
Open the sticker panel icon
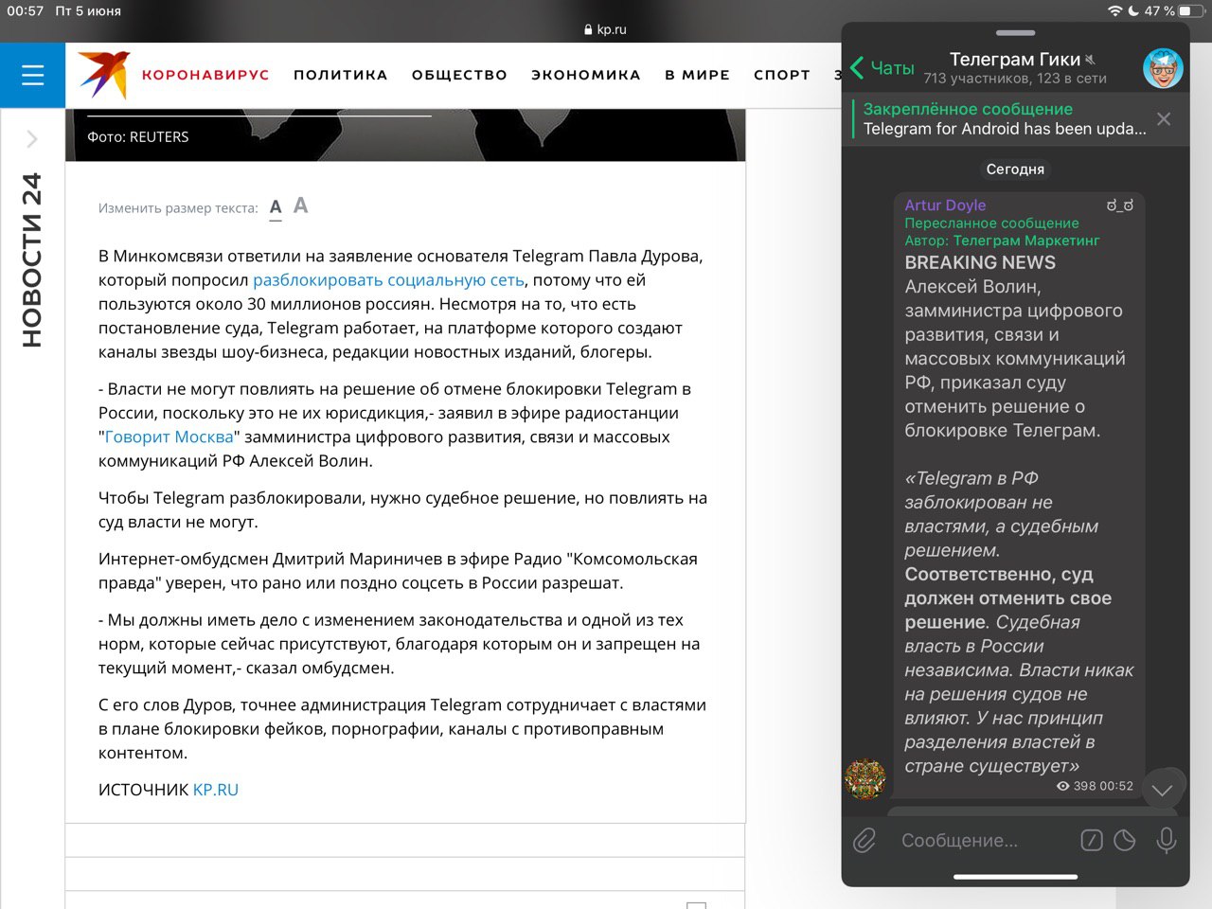click(1125, 841)
